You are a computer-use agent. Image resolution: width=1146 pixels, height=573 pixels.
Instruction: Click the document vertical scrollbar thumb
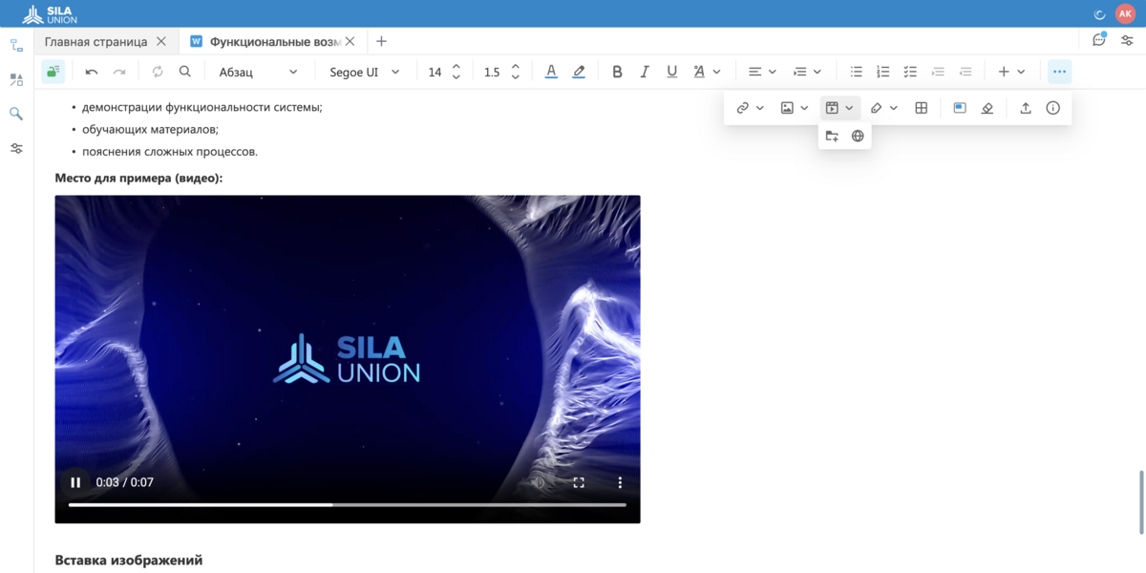pos(1141,502)
